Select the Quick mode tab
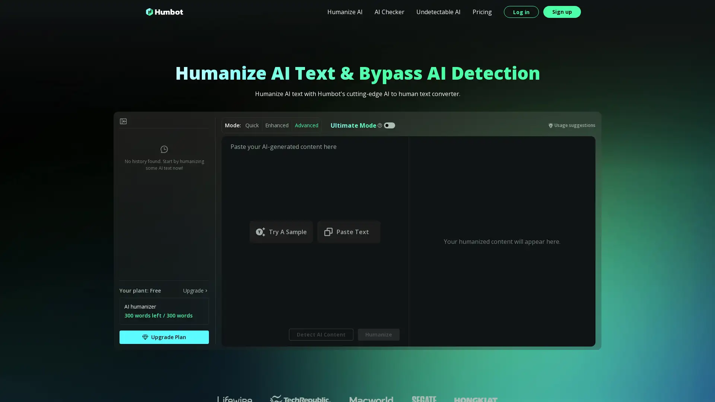 [x=252, y=125]
